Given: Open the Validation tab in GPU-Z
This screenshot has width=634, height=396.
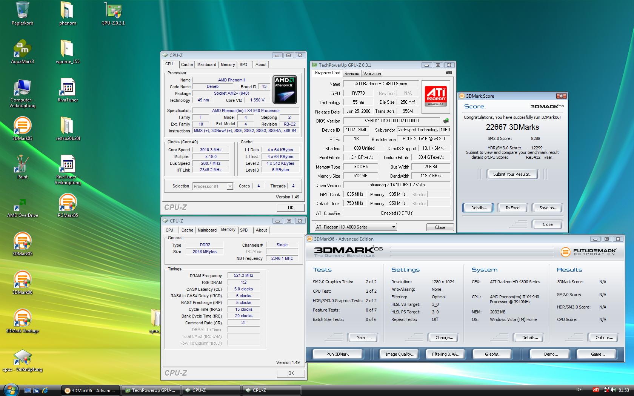Looking at the screenshot, I should (372, 74).
